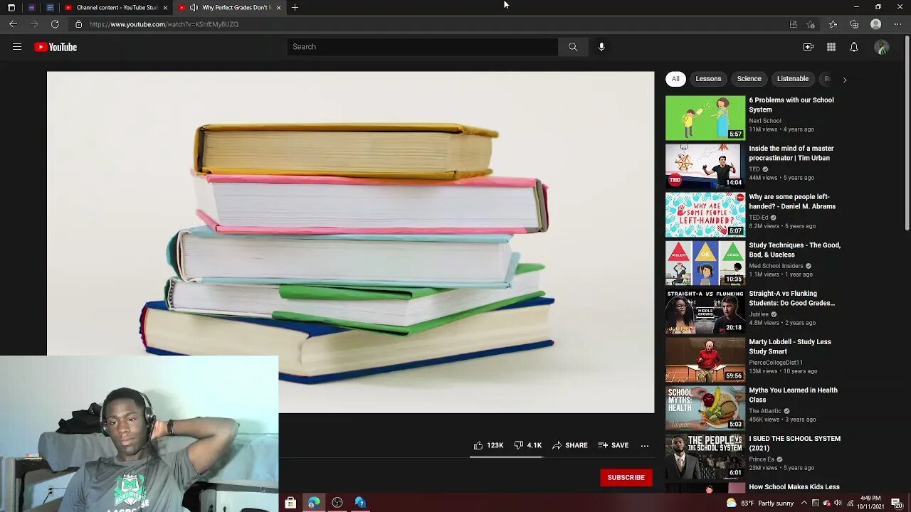Click the SAVE to playlist button
Image resolution: width=911 pixels, height=512 pixels.
point(613,445)
